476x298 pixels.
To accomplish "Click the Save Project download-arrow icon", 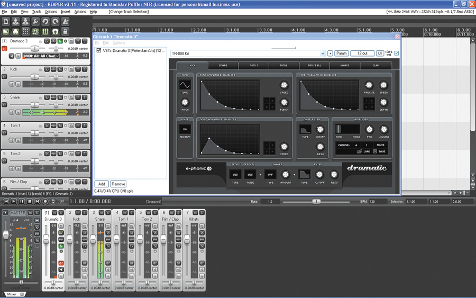I will point(25,22).
